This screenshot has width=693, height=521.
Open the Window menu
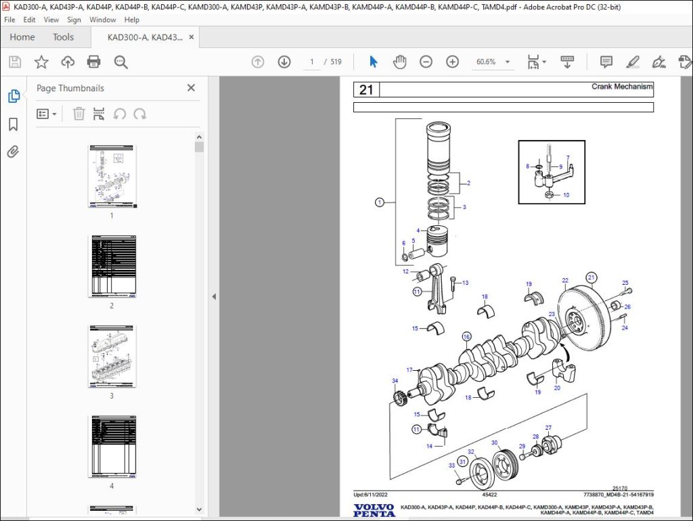[103, 20]
